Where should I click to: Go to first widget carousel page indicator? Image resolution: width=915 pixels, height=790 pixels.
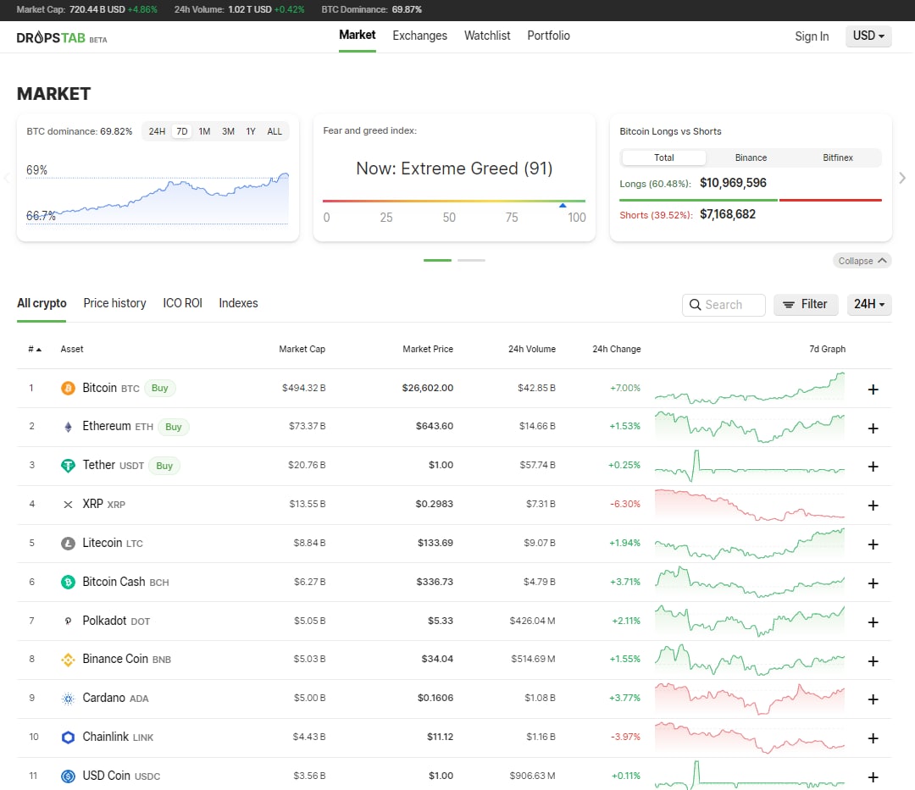pos(437,260)
